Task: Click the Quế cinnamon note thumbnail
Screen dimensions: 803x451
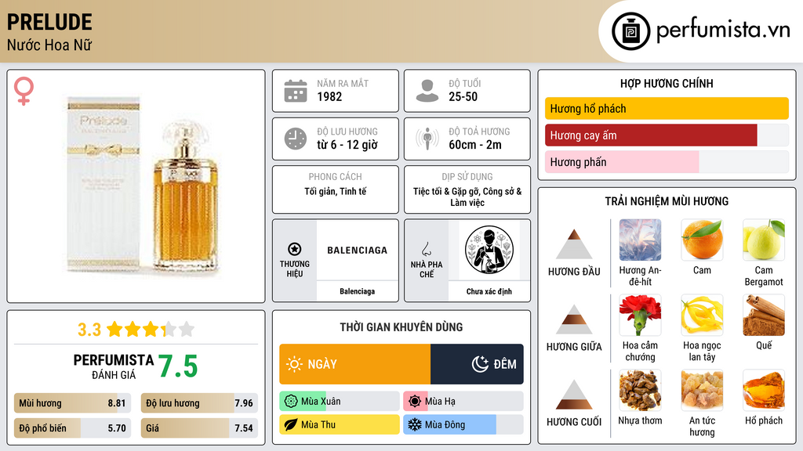Action: (x=764, y=315)
